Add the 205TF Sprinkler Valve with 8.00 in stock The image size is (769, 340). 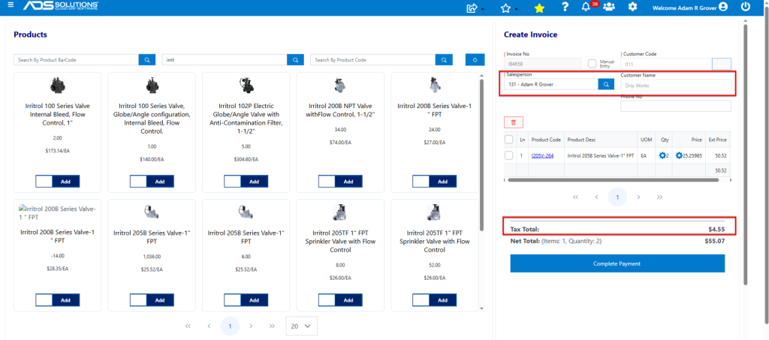(348, 299)
